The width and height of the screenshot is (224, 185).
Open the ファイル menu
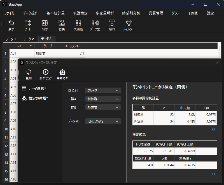[9, 13]
